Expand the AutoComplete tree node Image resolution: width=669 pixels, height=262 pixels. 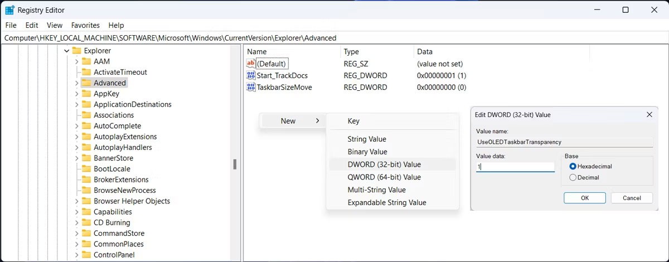click(77, 126)
